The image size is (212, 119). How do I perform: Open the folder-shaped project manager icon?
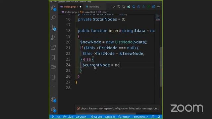tap(53, 67)
